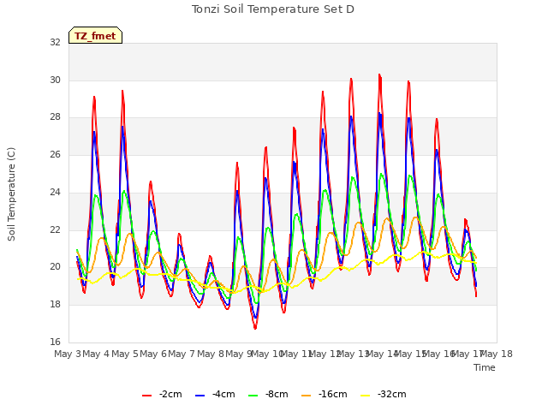The height and width of the screenshot is (411, 548).
Task: Click the chart title Tonzi Soil Temperature Set D
Action: coord(273,9)
